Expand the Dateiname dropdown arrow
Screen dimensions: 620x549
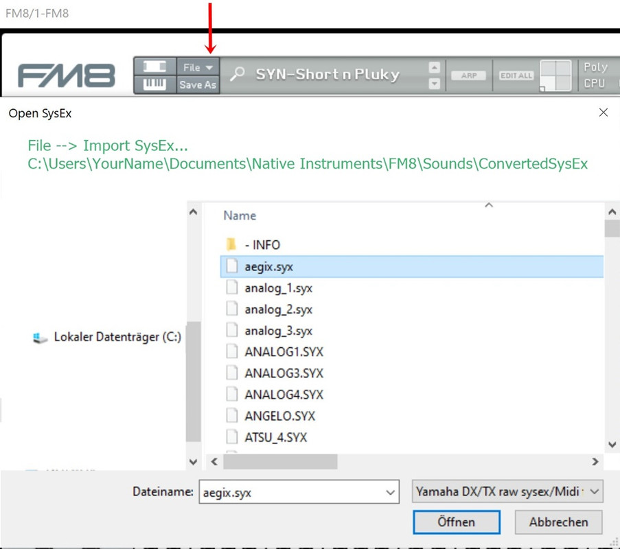(390, 493)
